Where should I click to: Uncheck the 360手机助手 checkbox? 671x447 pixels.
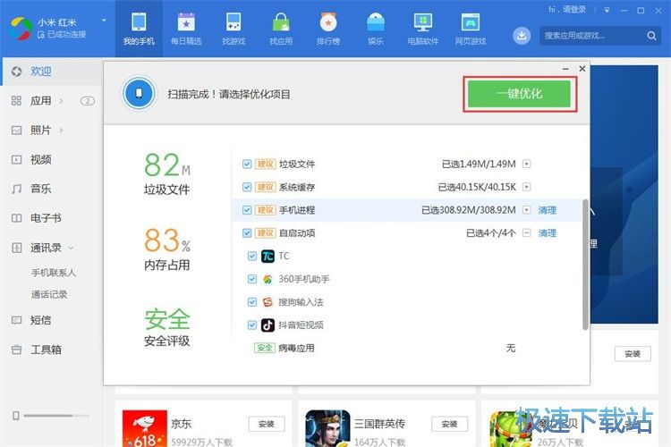click(252, 279)
